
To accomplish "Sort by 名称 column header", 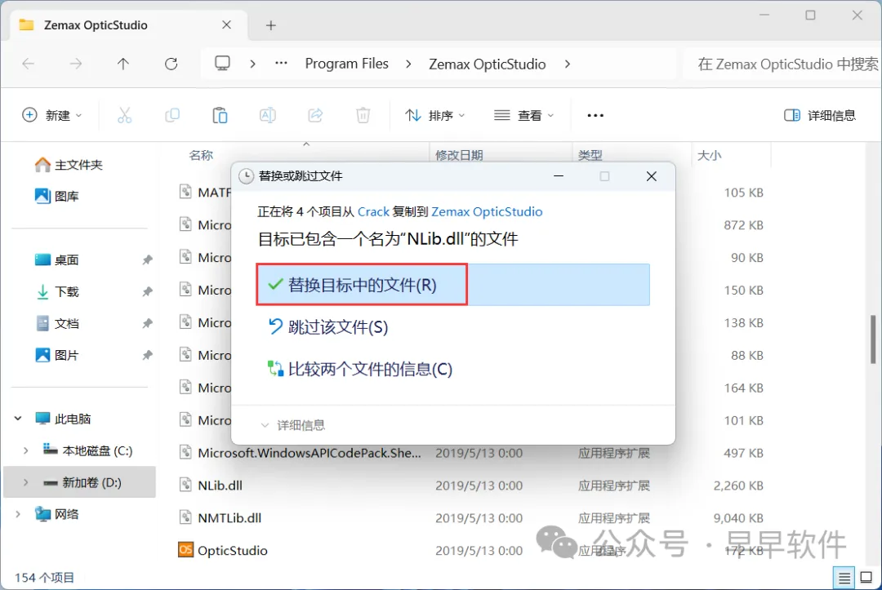I will click(201, 155).
